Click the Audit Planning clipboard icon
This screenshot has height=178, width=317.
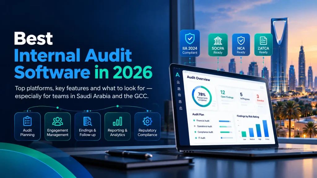(27, 121)
